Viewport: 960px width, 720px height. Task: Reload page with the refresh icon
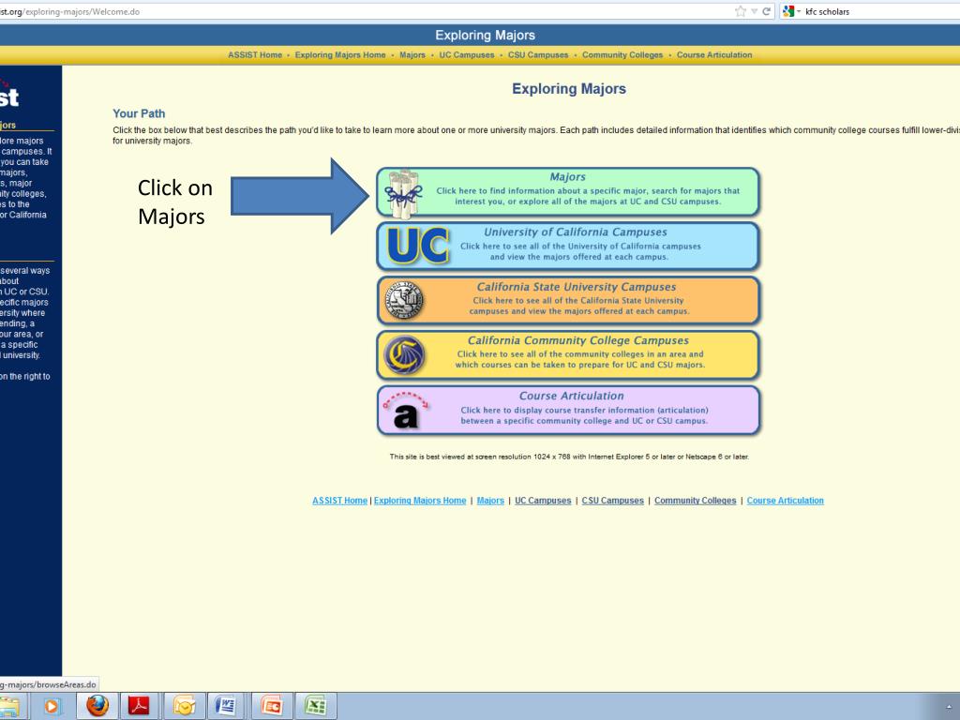coord(767,11)
